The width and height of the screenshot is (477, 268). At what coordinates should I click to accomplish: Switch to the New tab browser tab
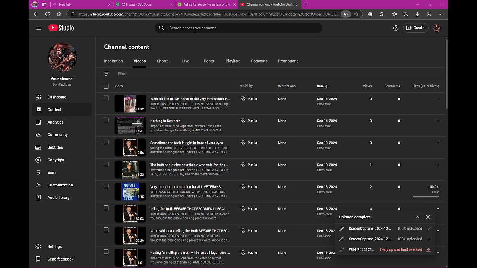coord(81,4)
